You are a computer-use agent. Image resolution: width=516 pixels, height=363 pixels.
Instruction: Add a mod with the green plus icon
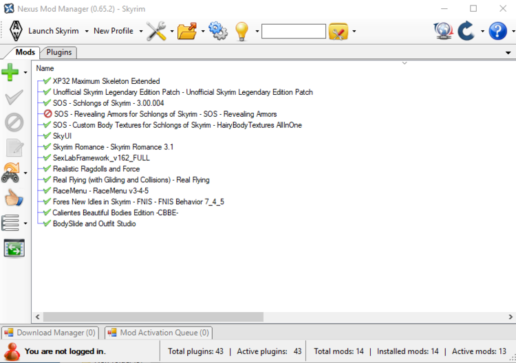[x=10, y=72]
